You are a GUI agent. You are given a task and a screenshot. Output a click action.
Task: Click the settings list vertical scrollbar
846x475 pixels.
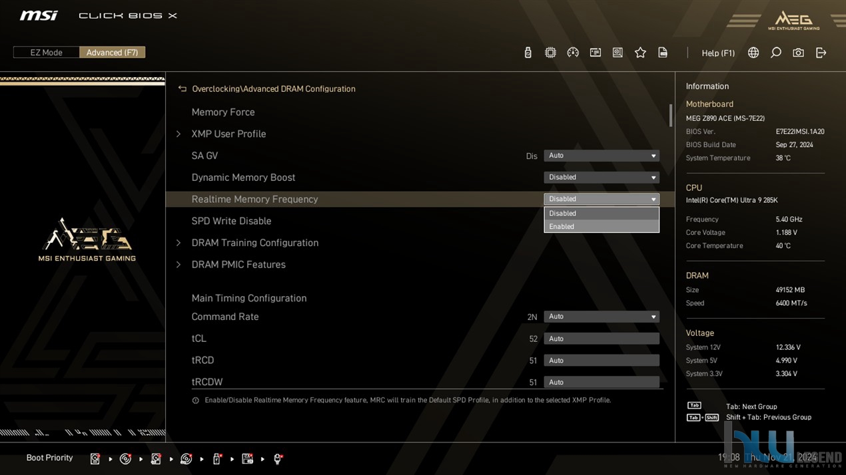(671, 115)
